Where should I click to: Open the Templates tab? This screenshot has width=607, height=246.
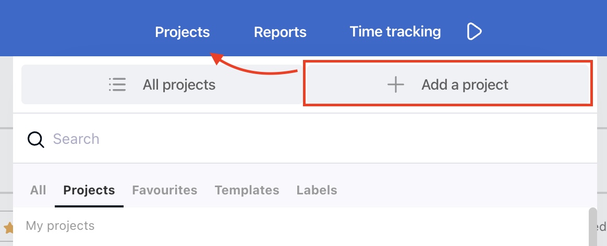[x=247, y=190]
